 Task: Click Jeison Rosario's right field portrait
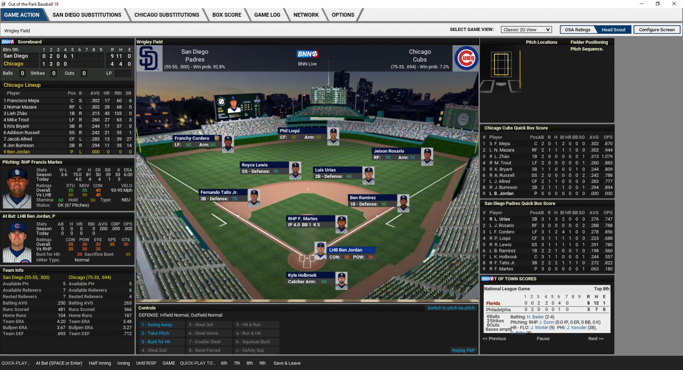click(x=427, y=156)
